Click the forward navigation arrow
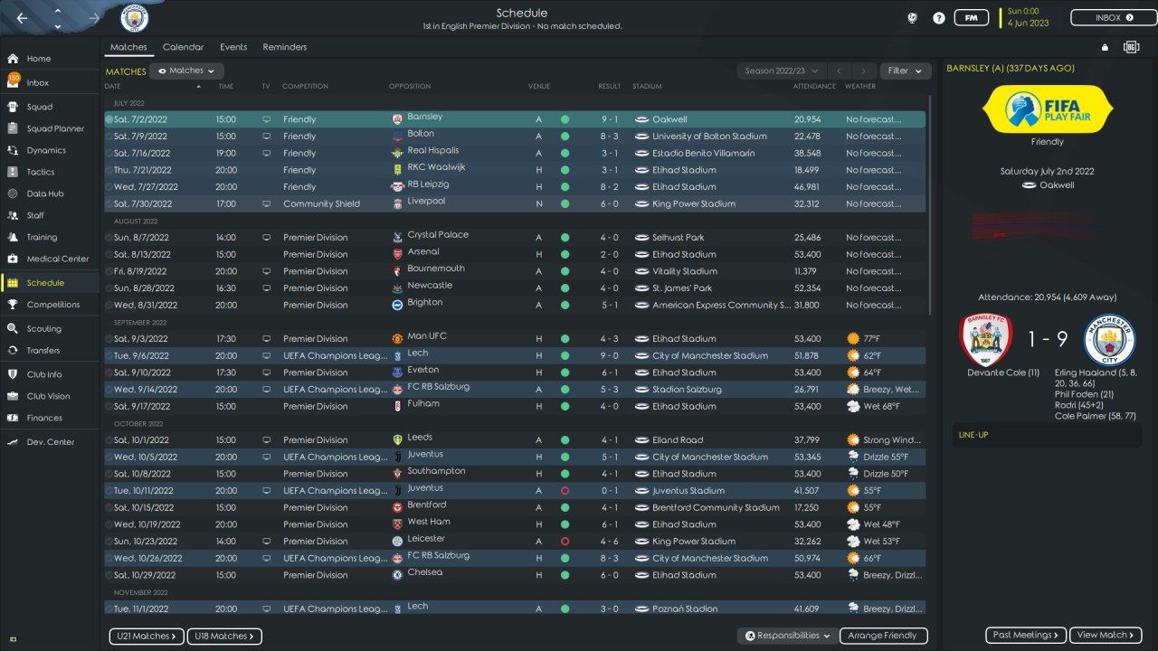 tap(95, 18)
